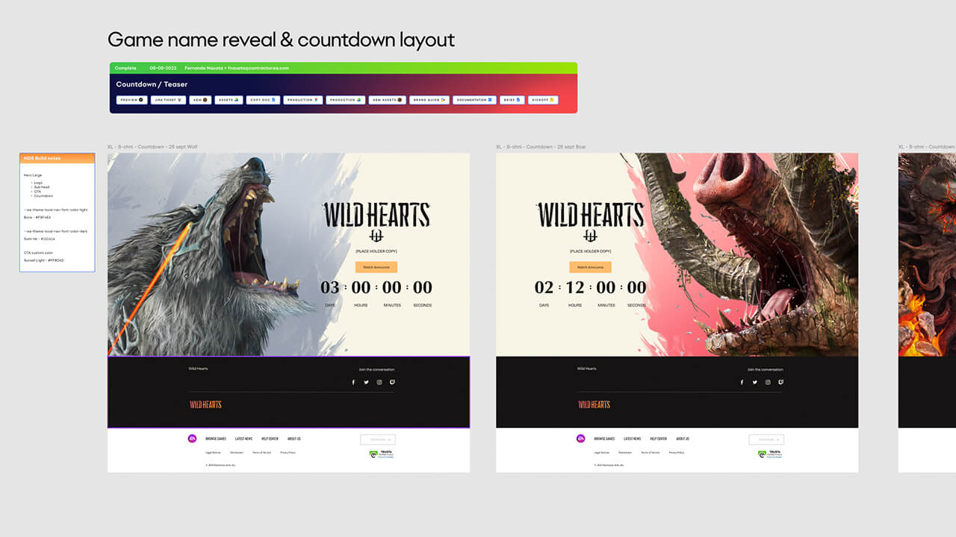Click Browse Games in Wolf layout footer
Viewport: 956px width, 537px height.
tap(216, 439)
